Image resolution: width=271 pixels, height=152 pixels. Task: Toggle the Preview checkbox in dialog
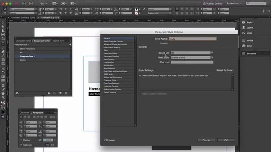click(x=105, y=140)
